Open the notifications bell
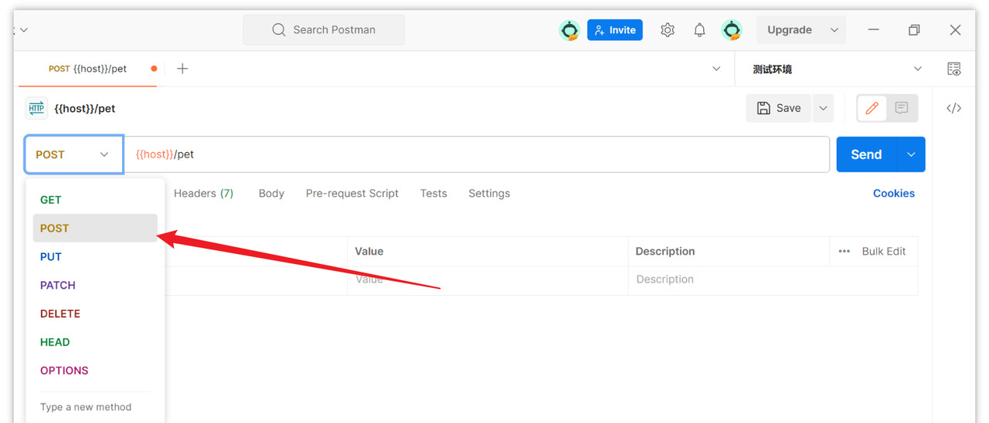989x423 pixels. 699,30
